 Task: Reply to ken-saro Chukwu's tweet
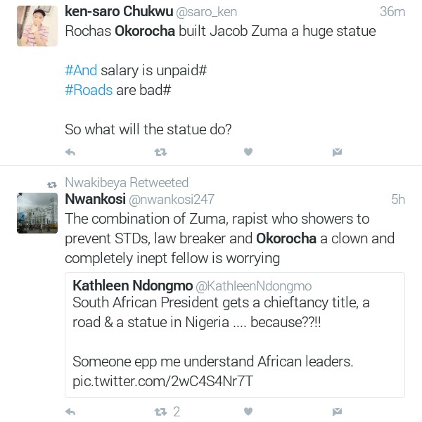point(70,152)
